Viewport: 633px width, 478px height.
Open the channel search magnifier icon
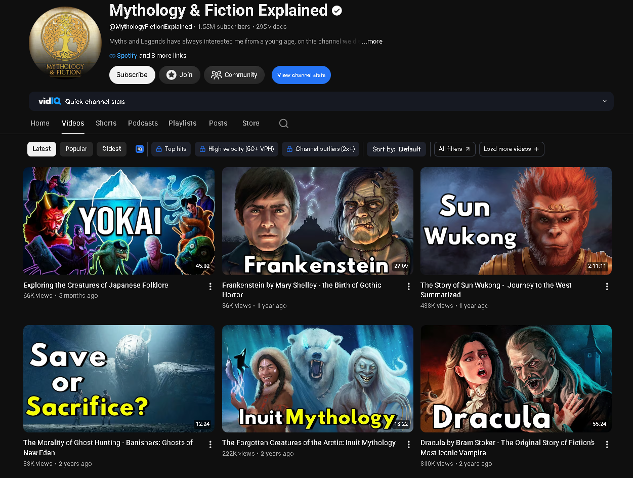coord(284,124)
